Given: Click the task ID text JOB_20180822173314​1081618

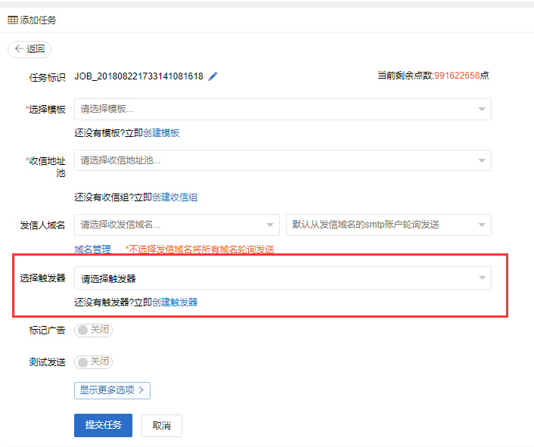Looking at the screenshot, I should [x=138, y=76].
